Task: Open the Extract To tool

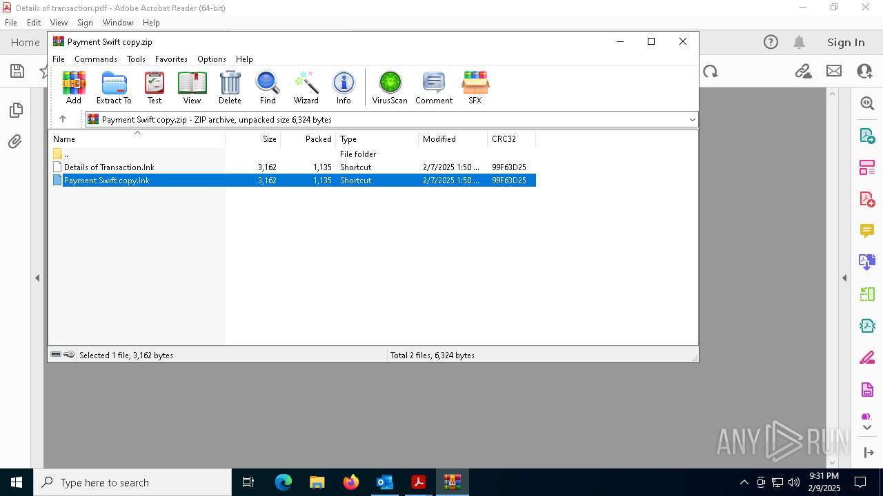Action: pos(114,87)
